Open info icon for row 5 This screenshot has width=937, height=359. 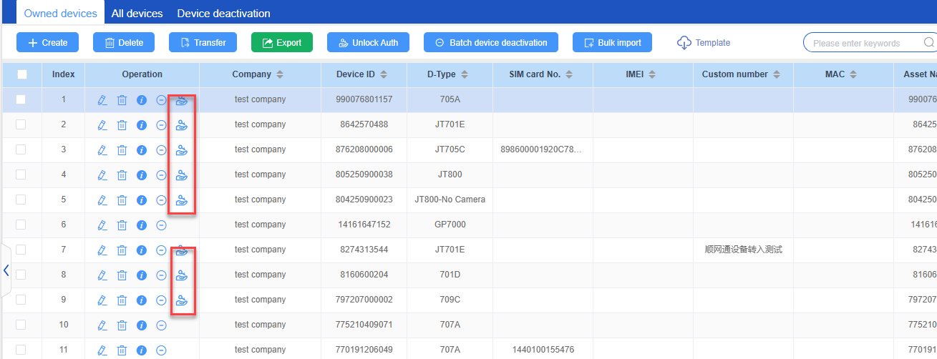point(142,200)
